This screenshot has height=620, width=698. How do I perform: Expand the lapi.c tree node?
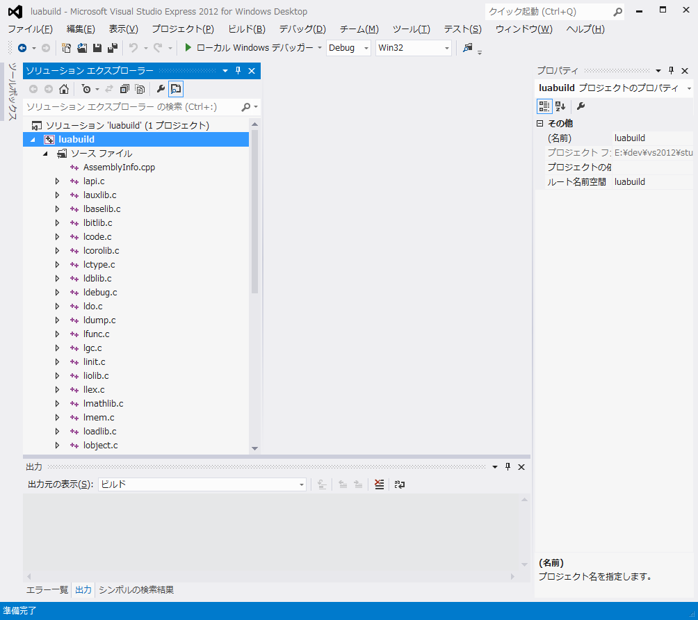pos(57,181)
